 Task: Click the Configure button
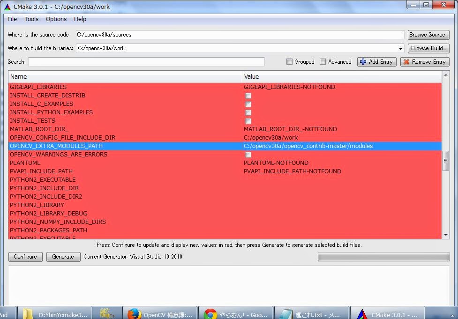tap(25, 257)
